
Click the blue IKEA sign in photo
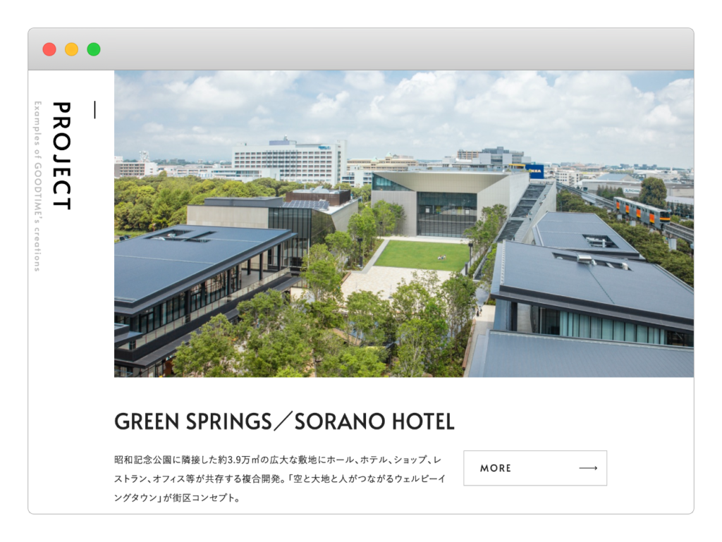pos(535,171)
